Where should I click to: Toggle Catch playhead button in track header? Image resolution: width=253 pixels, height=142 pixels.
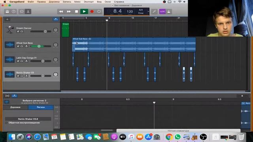(56, 19)
